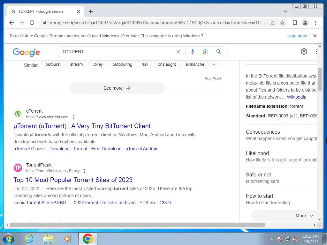Clear the search box text
The image size is (327, 245).
point(178,52)
